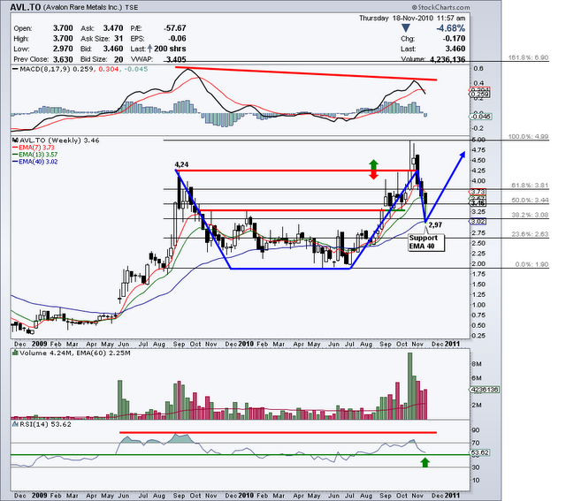Click the Fibonacci label 23.6%: 2.63
566x501 pixels.
coord(530,234)
